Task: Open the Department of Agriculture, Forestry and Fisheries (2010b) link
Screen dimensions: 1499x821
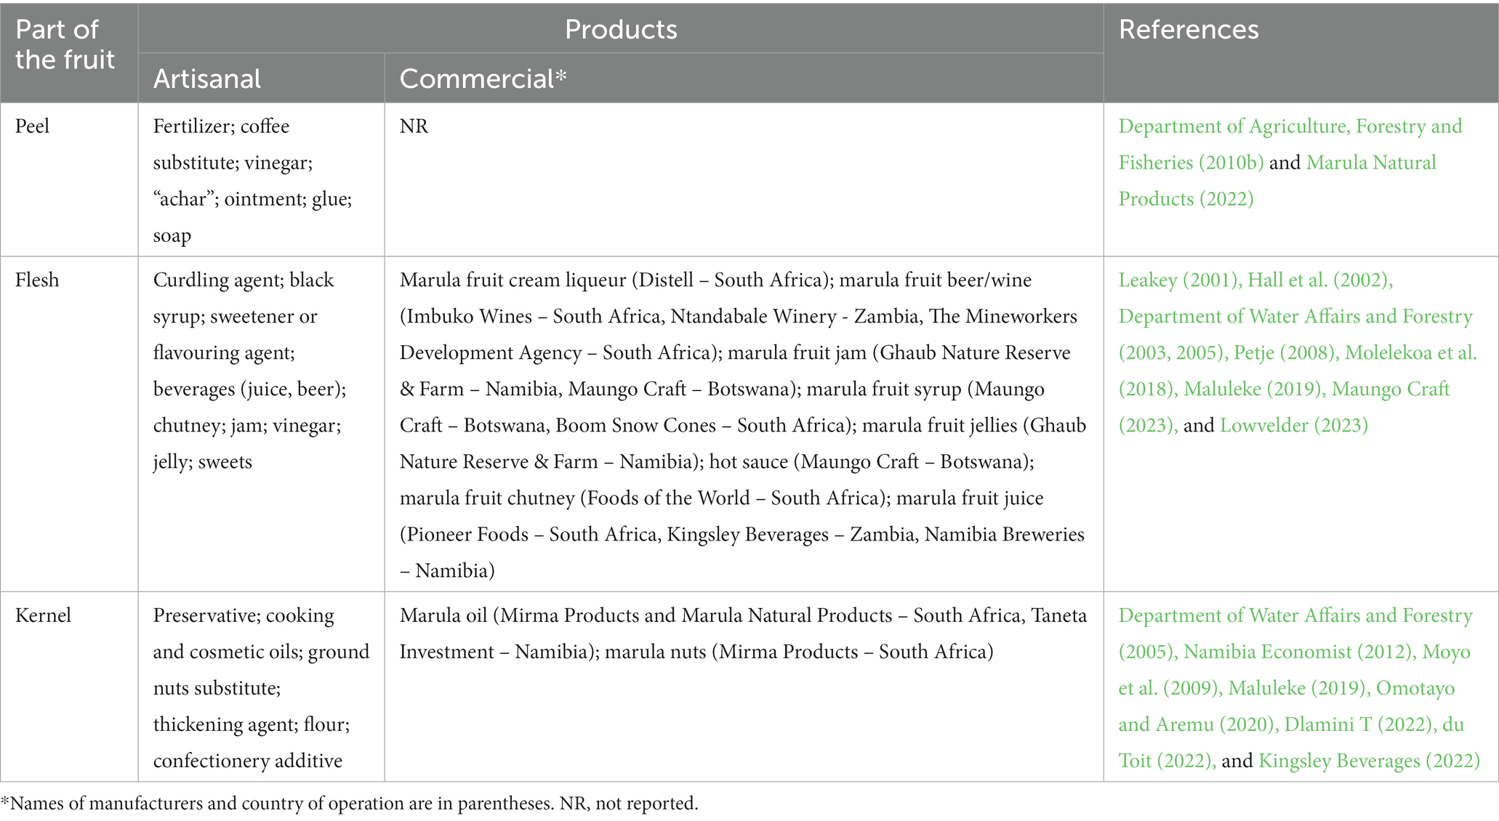Action: pos(1290,145)
